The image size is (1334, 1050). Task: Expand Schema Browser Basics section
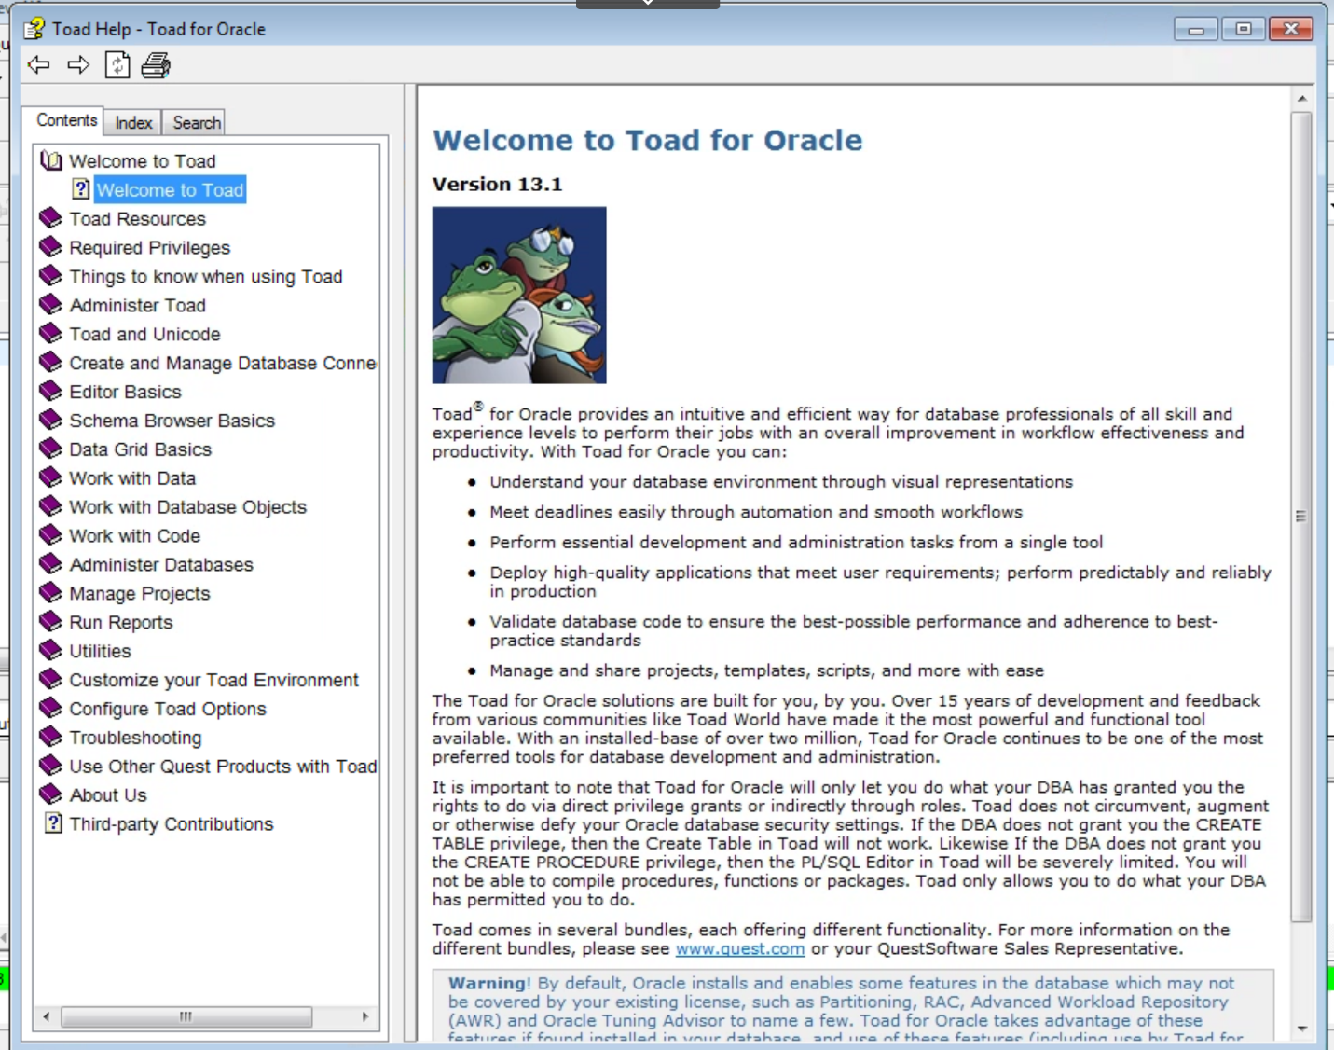(172, 421)
